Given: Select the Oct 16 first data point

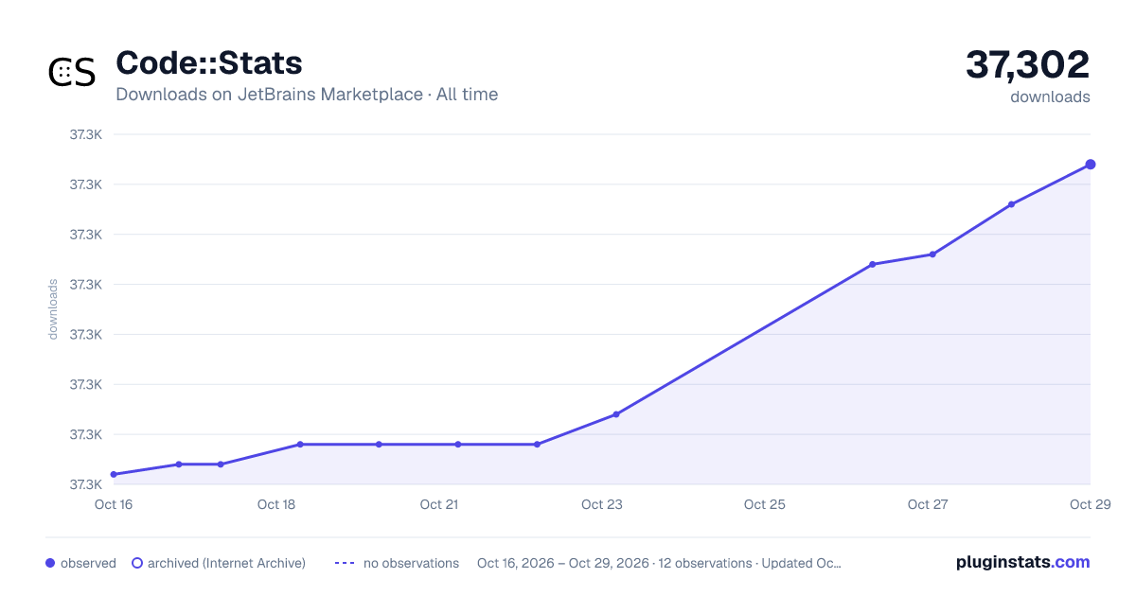Looking at the screenshot, I should (114, 474).
